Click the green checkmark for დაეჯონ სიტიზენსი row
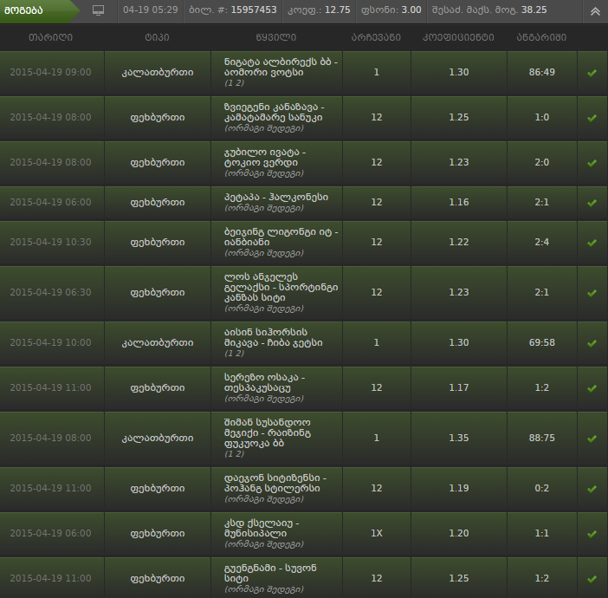The height and width of the screenshot is (598, 608). pos(592,489)
